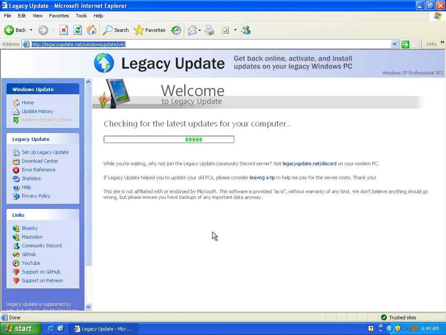Open the Privacy Policy link
Viewport: 446px width, 335px height.
pos(36,196)
